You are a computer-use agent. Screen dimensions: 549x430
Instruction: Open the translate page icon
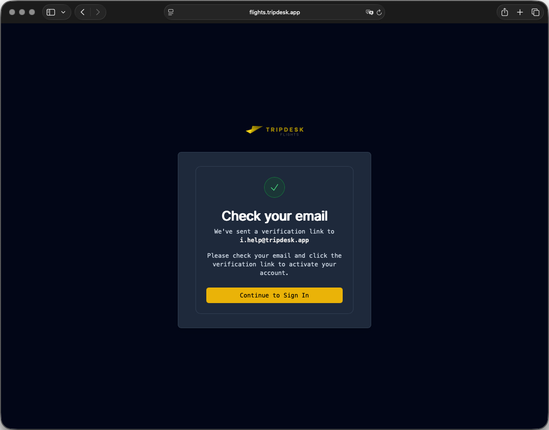369,12
